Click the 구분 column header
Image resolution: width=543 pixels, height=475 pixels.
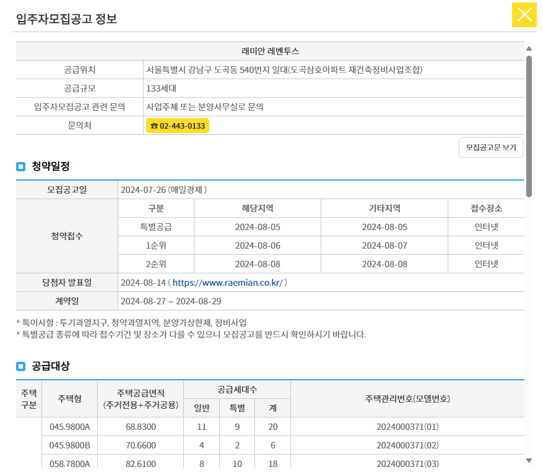[x=156, y=208]
